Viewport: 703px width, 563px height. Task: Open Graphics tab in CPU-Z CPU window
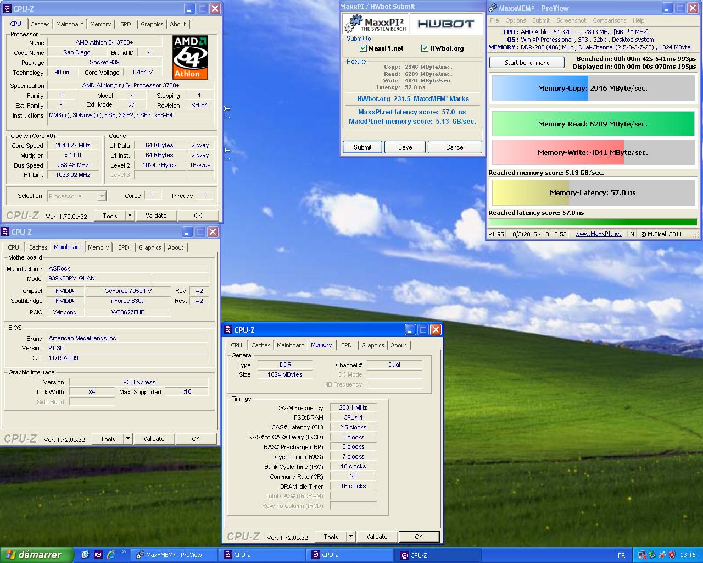152,24
